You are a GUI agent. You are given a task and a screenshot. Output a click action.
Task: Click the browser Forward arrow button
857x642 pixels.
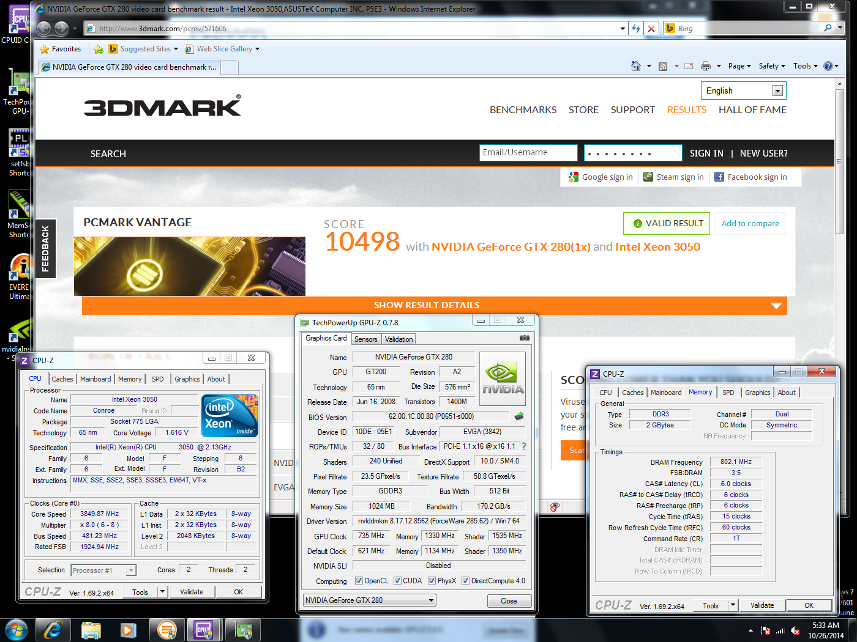[61, 28]
